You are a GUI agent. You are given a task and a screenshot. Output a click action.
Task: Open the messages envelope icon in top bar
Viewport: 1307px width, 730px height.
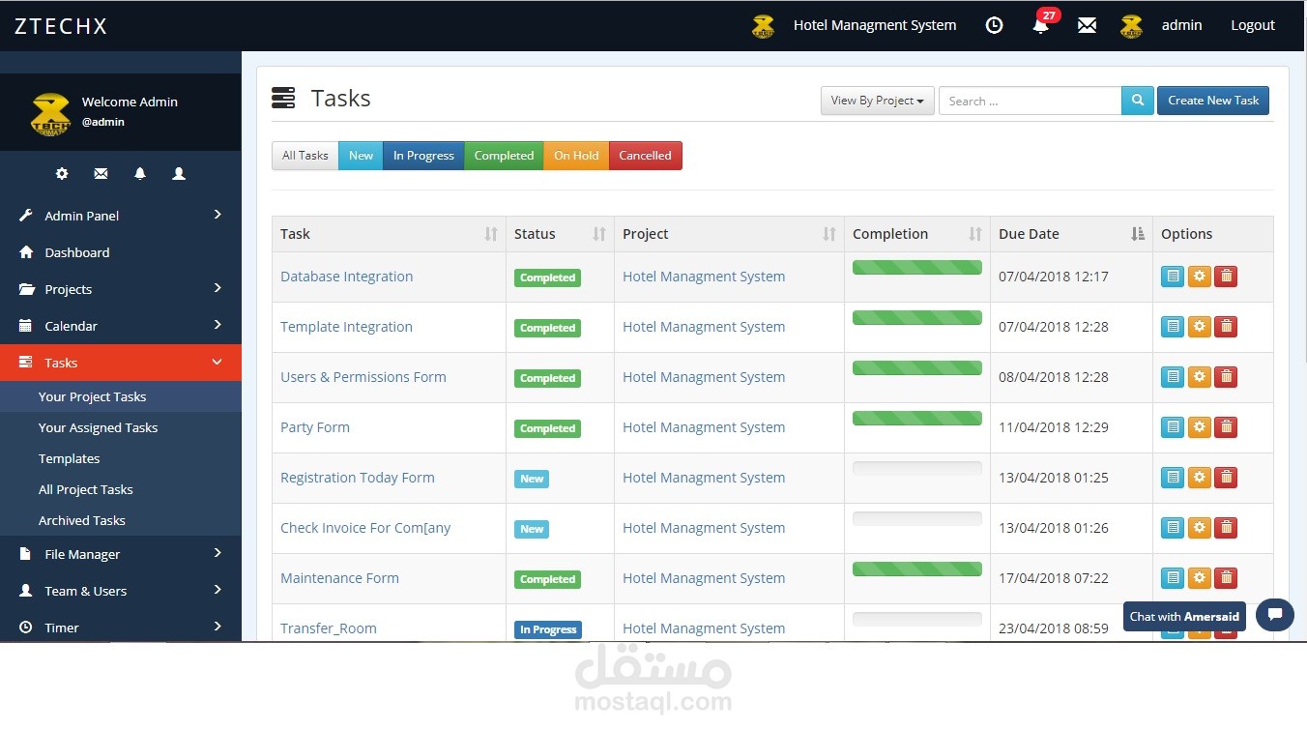1087,25
